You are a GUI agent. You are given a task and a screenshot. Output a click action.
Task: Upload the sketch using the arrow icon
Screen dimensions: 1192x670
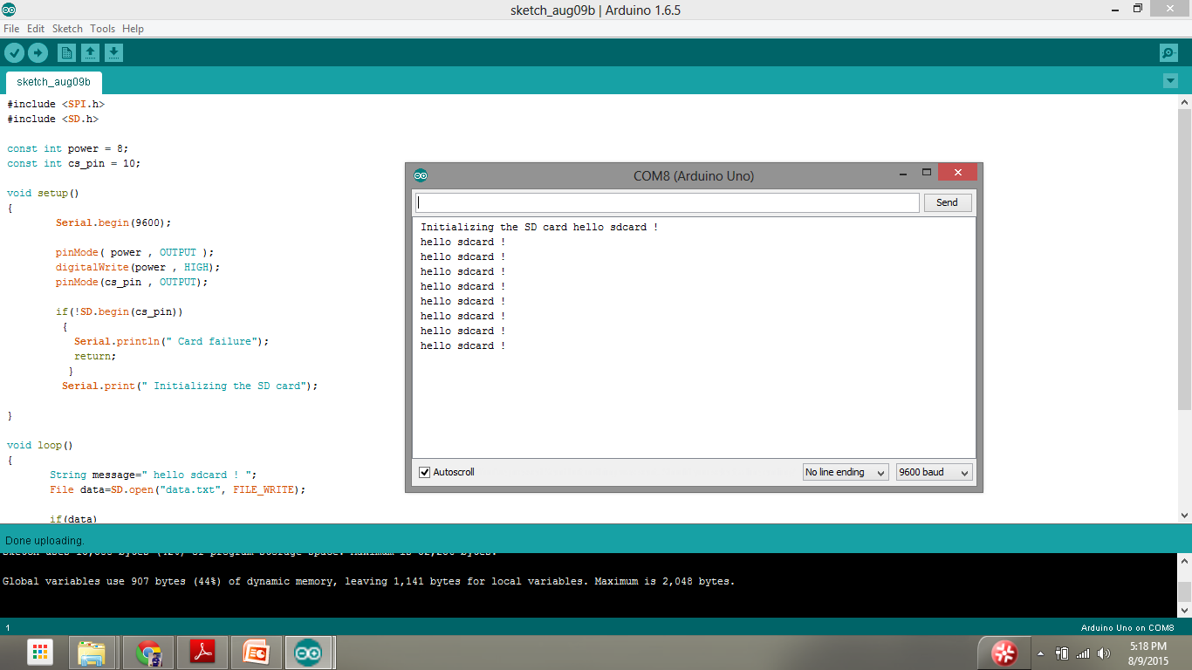pyautogui.click(x=37, y=52)
